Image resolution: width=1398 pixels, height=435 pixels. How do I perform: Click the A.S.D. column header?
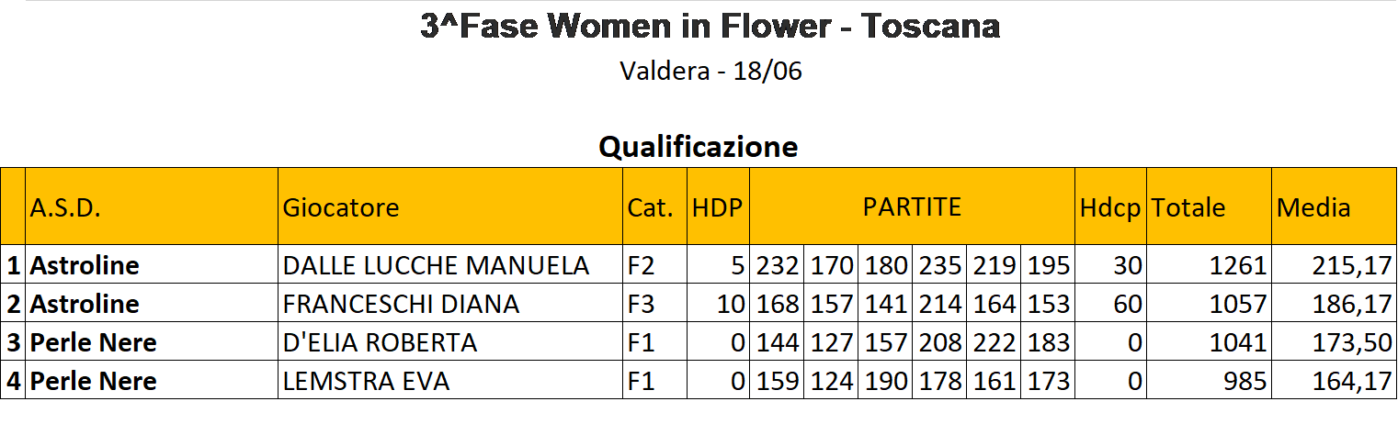click(152, 206)
